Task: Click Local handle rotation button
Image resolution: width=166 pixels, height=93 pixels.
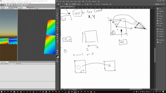Action: [x=25, y=5]
